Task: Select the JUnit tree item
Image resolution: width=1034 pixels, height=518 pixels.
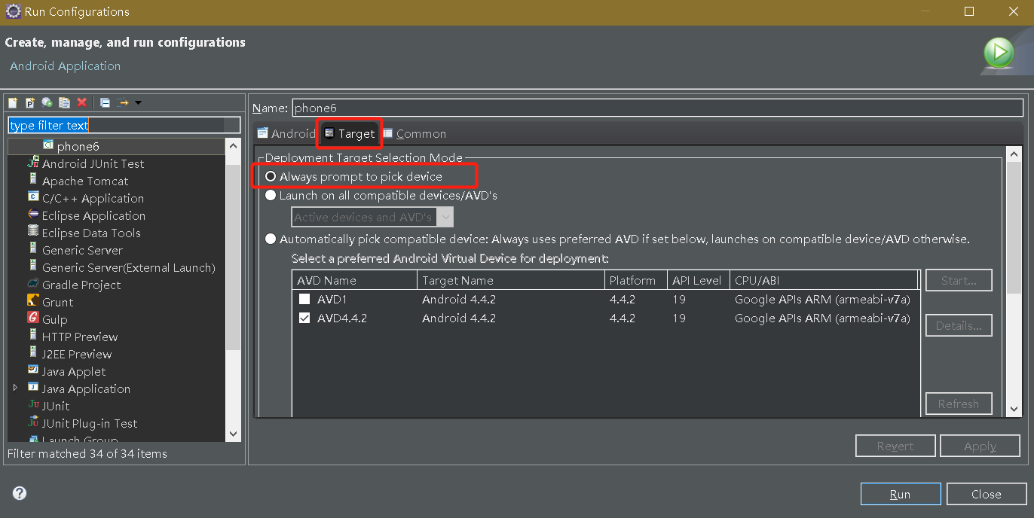Action: [x=56, y=406]
